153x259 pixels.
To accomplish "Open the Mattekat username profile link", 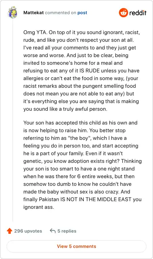I will (34, 13).
